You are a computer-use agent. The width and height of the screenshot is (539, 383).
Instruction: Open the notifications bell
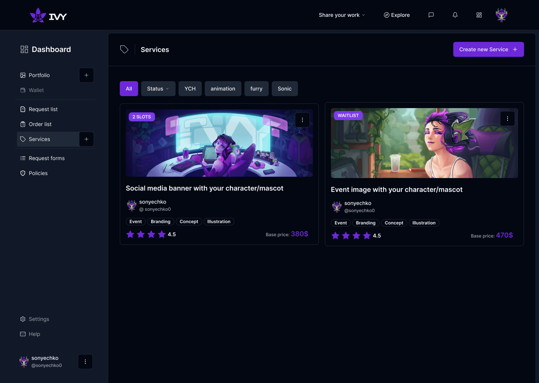(x=455, y=15)
